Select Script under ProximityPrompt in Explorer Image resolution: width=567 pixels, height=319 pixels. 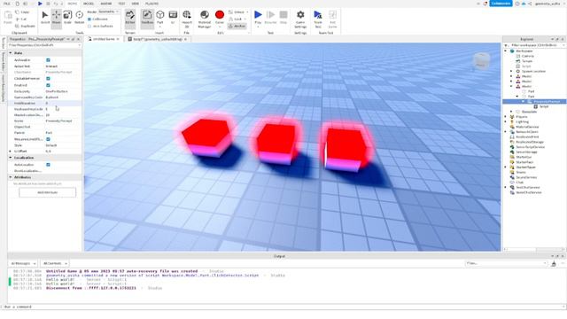[x=541, y=106]
